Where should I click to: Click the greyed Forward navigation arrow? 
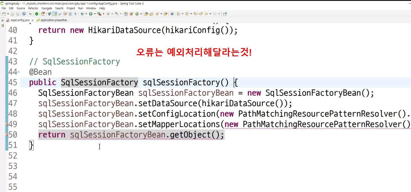coord(215,14)
